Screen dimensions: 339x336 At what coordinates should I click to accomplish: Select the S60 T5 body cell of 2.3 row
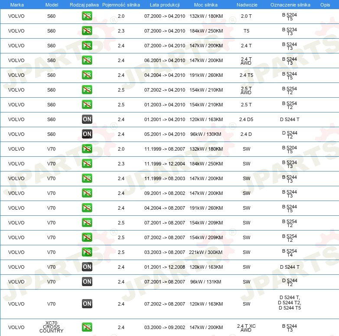click(246, 31)
